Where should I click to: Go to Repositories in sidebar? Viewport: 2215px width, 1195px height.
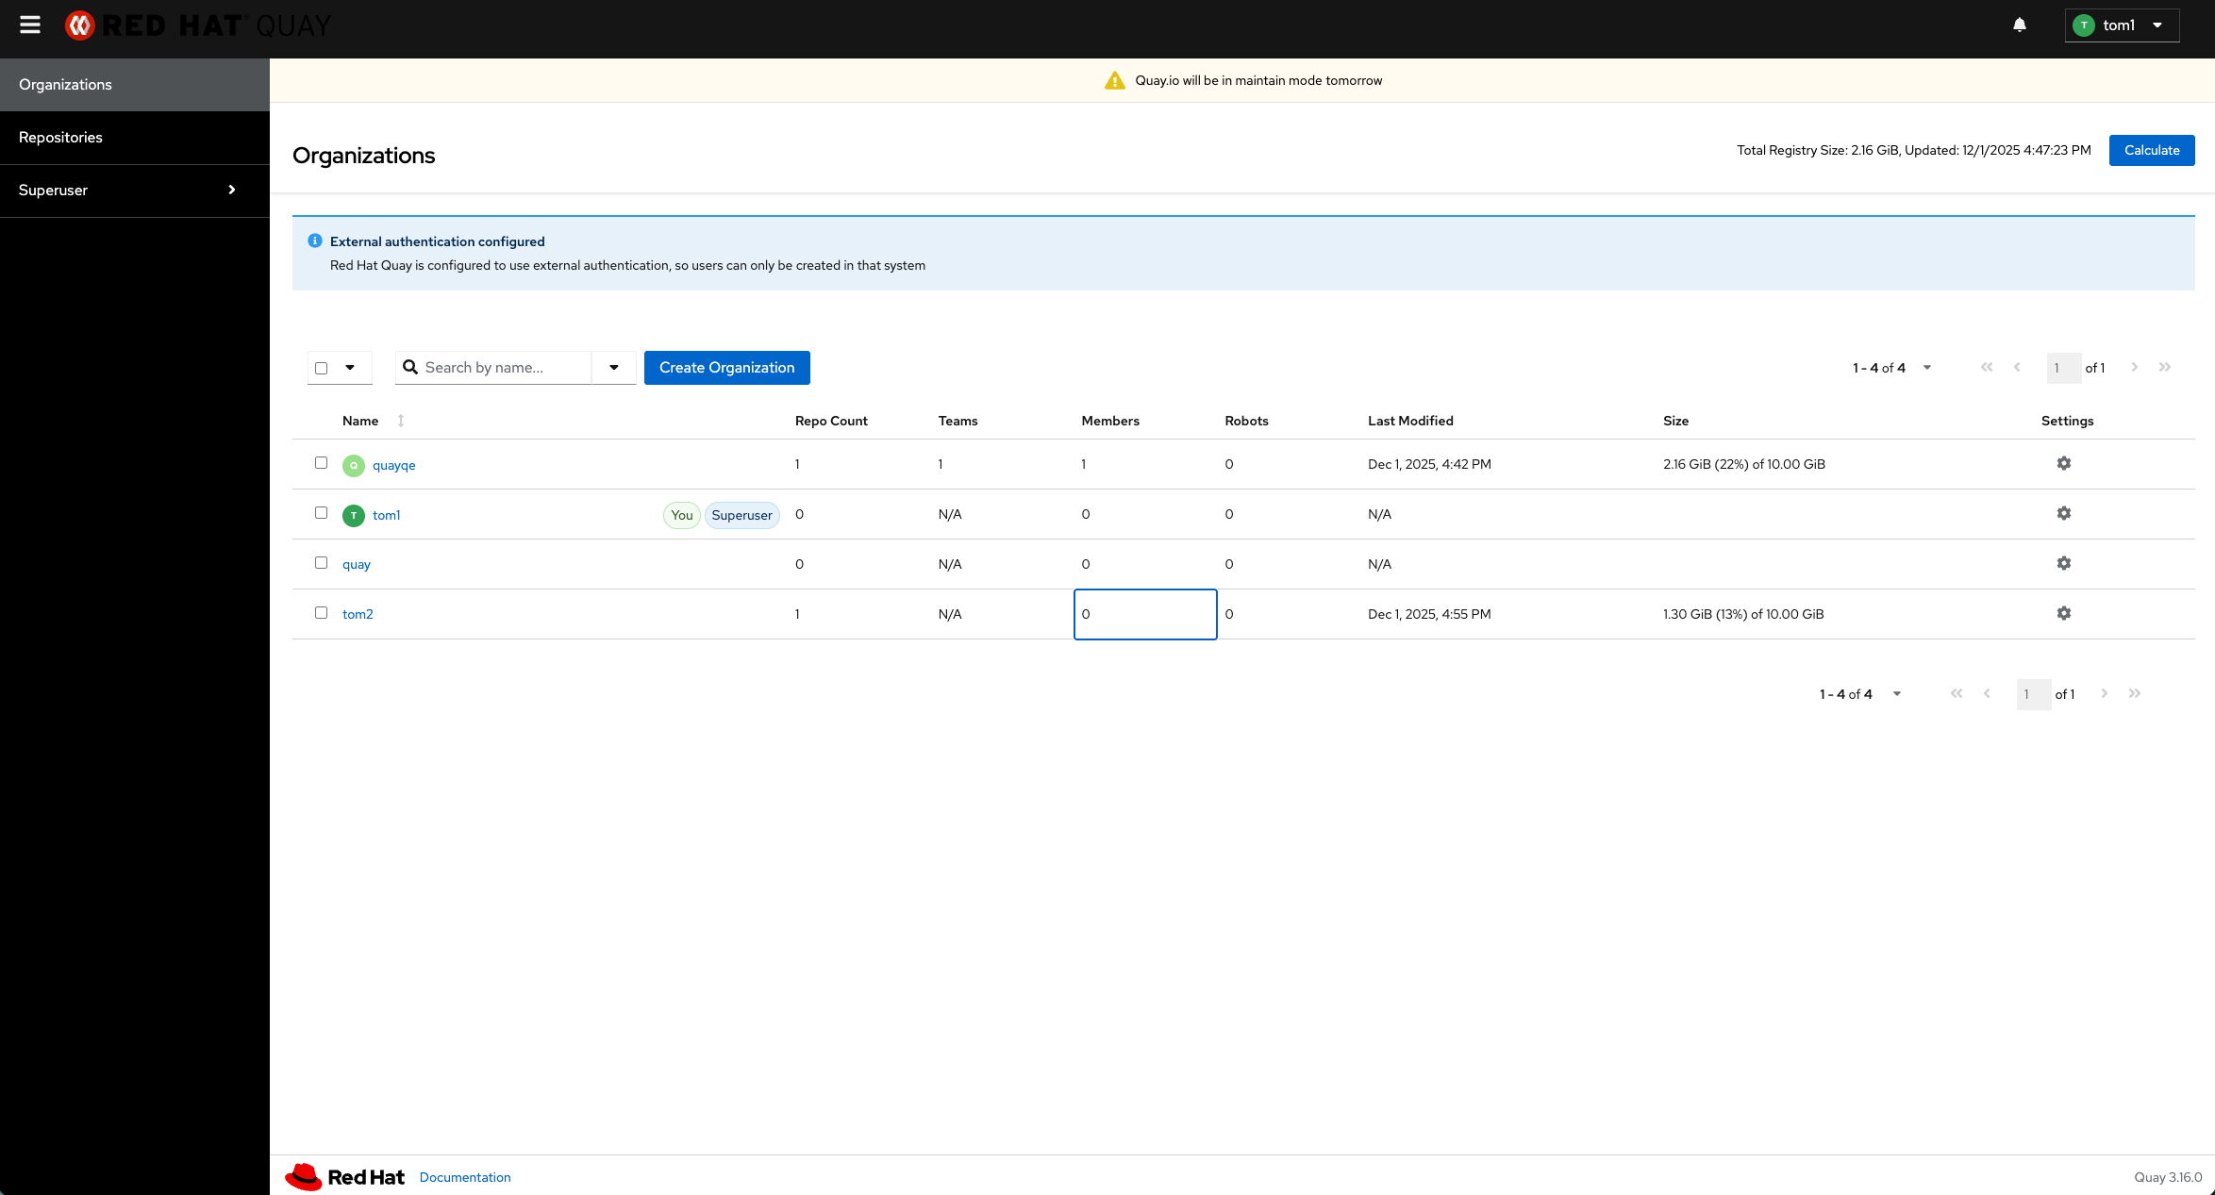60,138
